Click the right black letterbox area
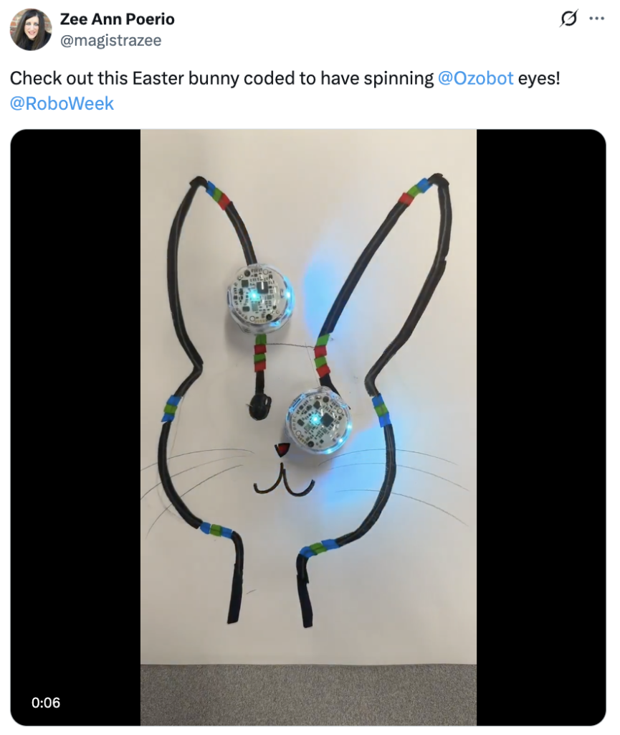 [541, 428]
